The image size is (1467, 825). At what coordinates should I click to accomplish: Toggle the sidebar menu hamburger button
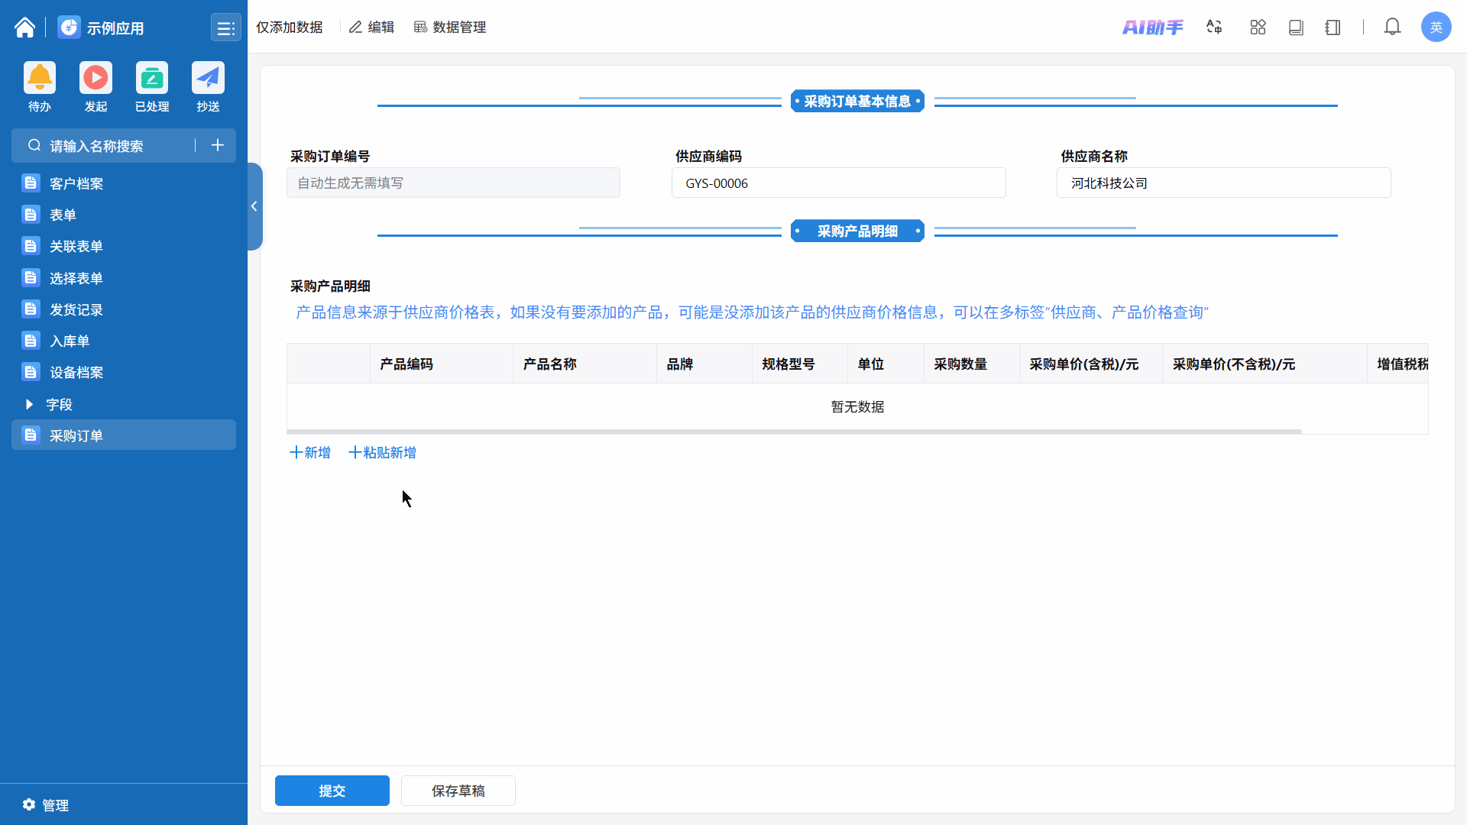tap(225, 28)
